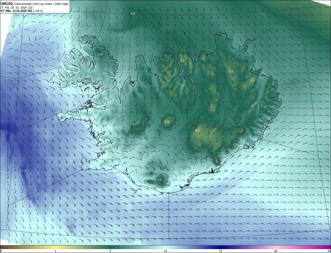Click the "30" tick on the color scale
Screen dimensions: 331x253
pos(276,251)
